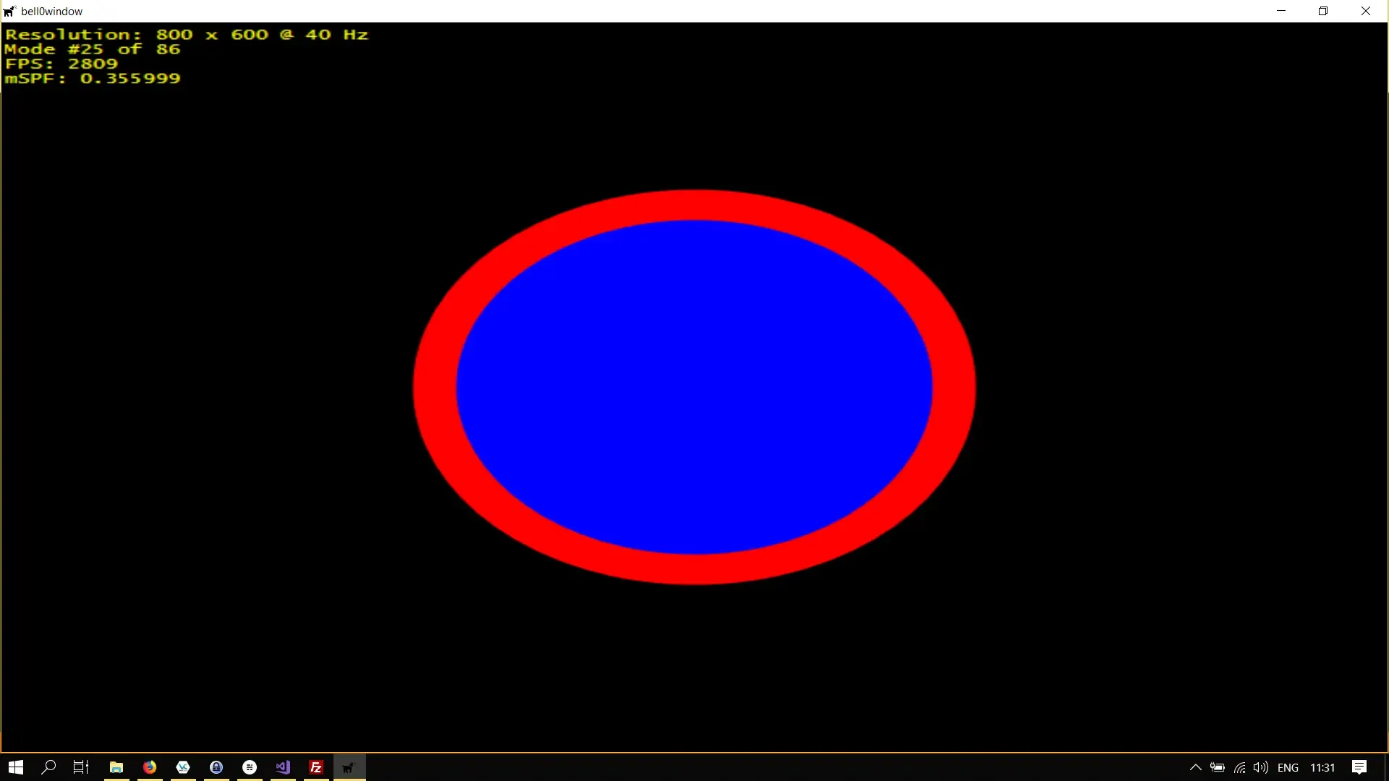The width and height of the screenshot is (1389, 781).
Task: Click the bell0window dog taskbar icon
Action: coord(349,767)
